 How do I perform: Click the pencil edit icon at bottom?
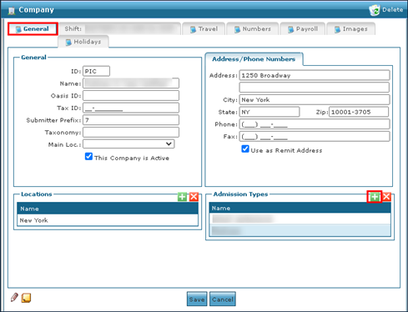coord(14,297)
